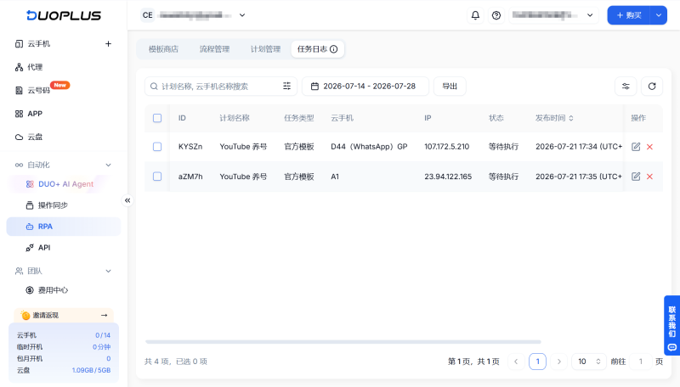The width and height of the screenshot is (680, 387).
Task: Switch to the 计划管理 tab
Action: (x=265, y=49)
